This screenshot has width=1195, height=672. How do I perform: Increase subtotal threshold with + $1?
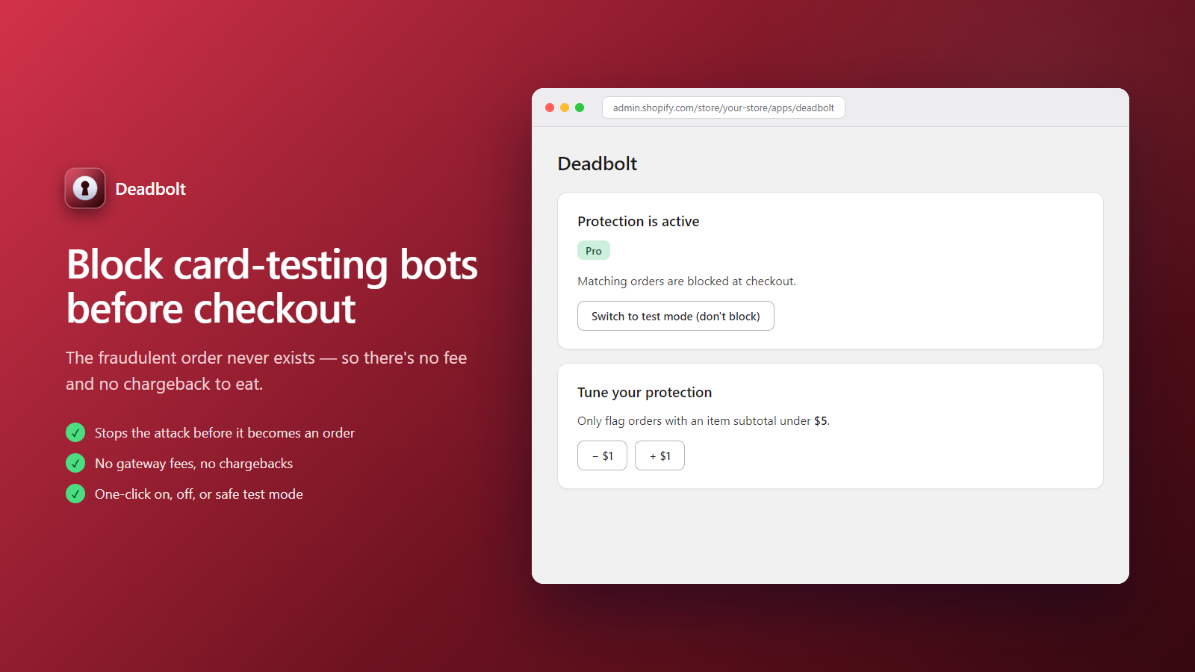(x=659, y=455)
